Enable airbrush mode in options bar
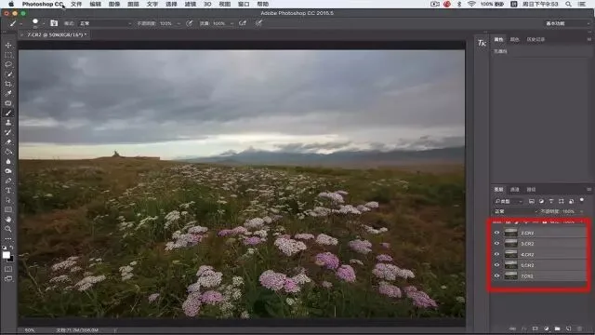This screenshot has height=335, width=595. click(243, 23)
